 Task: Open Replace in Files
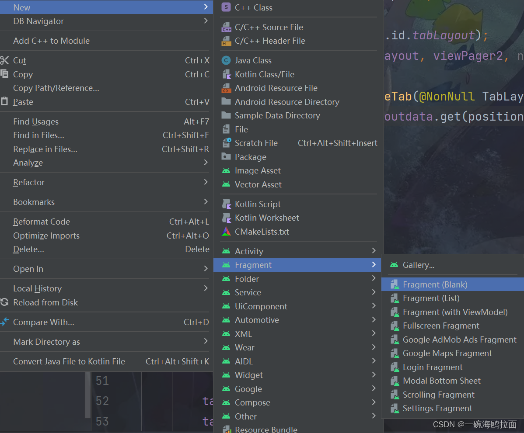point(106,149)
